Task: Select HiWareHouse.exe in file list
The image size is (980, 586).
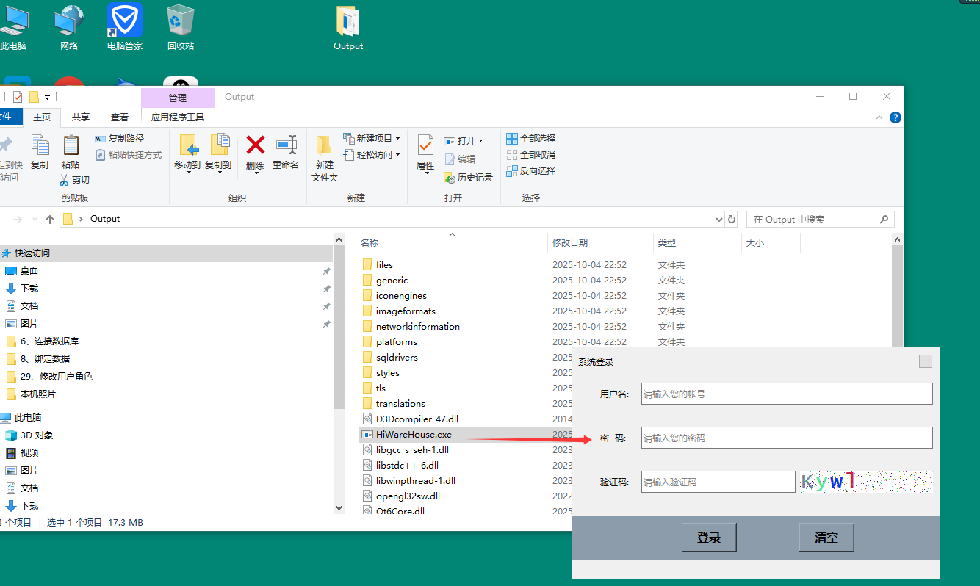Action: pos(414,434)
